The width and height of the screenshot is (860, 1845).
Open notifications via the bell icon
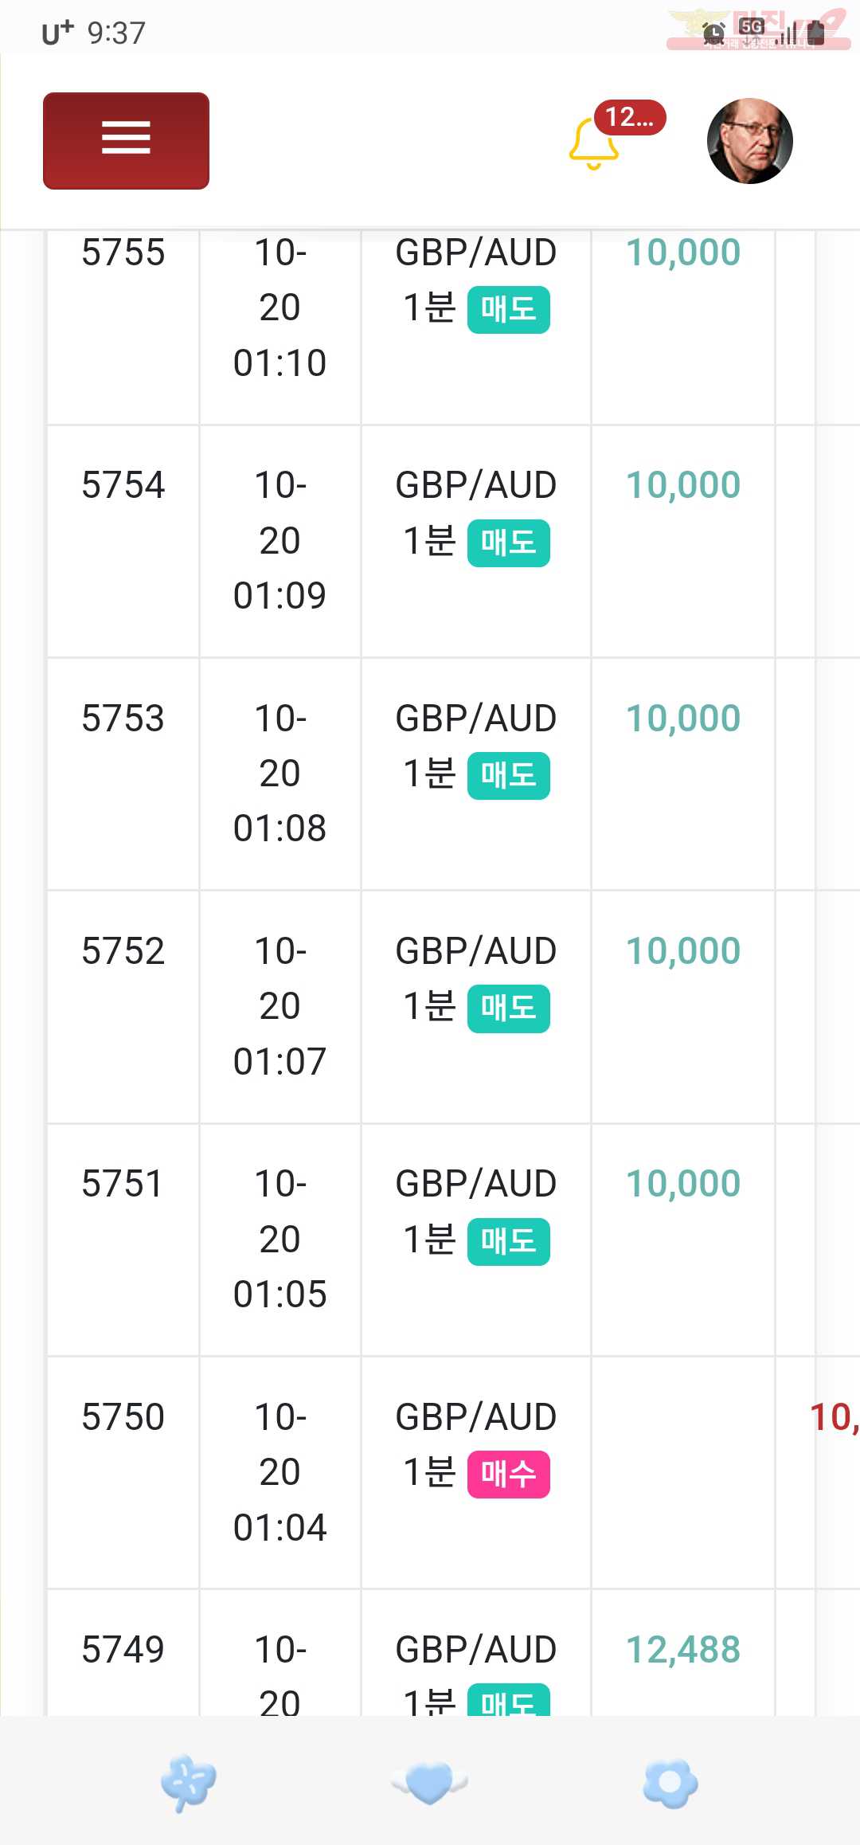593,145
